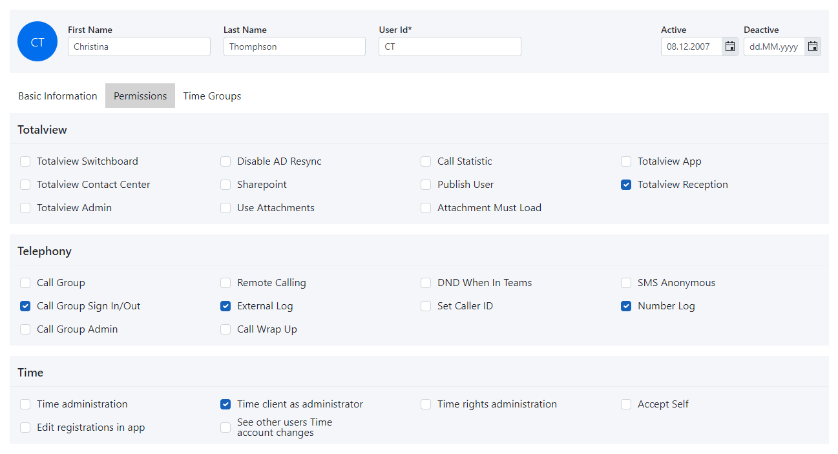Enable Call Statistic checkbox
838x454 pixels.
coord(426,161)
